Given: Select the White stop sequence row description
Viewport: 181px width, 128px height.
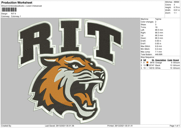Looking at the screenshot, I should [x=158, y=68].
